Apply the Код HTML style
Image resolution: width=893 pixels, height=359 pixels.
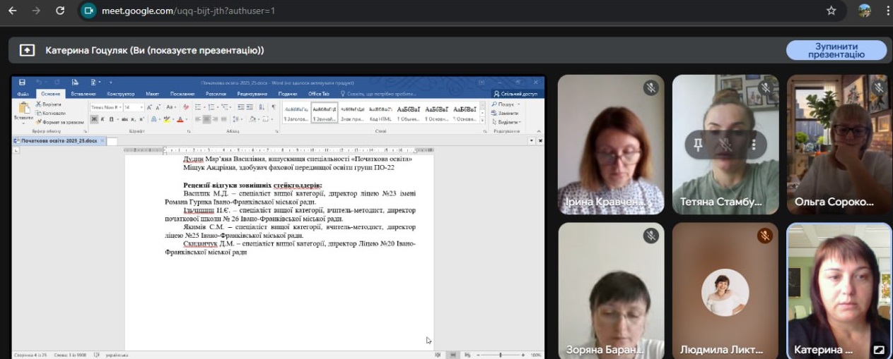(380, 113)
